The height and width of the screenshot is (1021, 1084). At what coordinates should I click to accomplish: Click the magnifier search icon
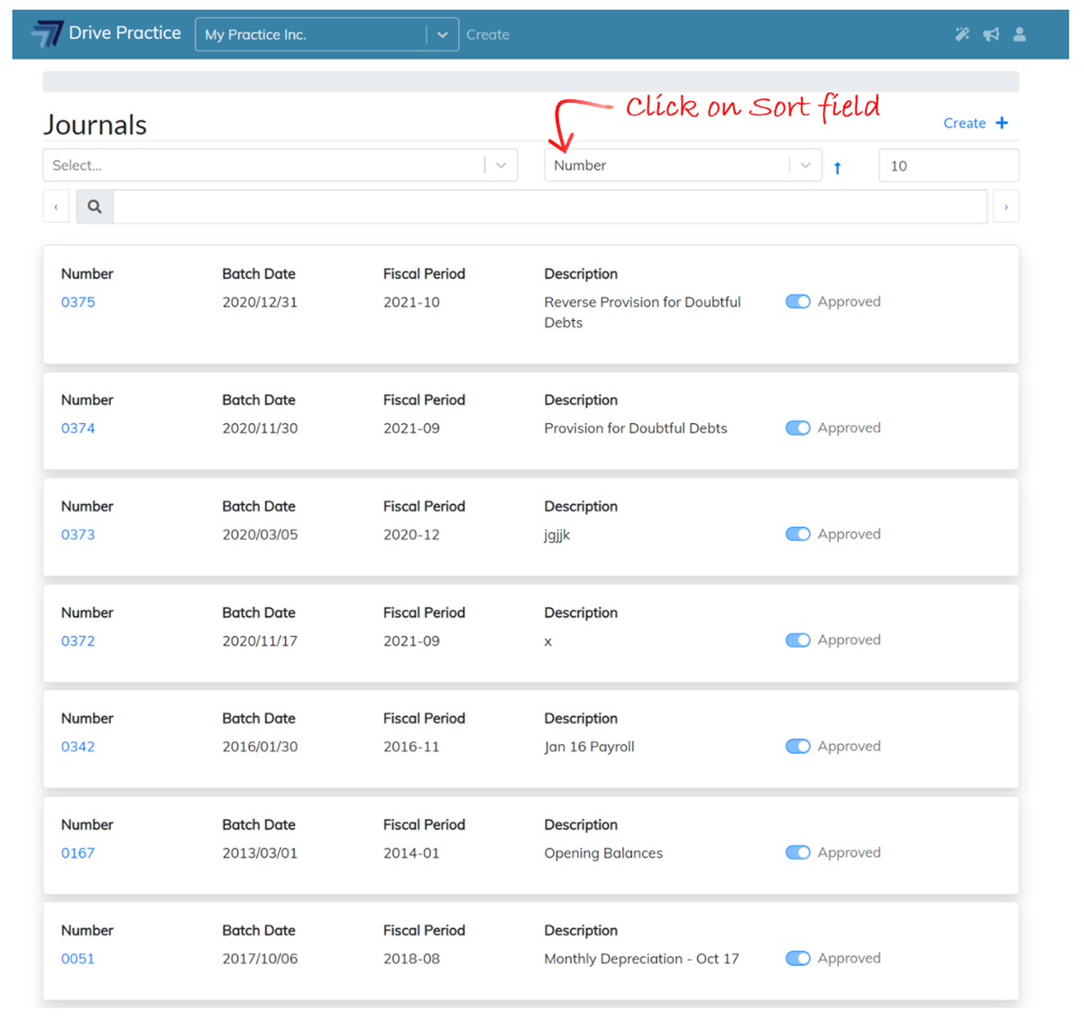coord(95,207)
